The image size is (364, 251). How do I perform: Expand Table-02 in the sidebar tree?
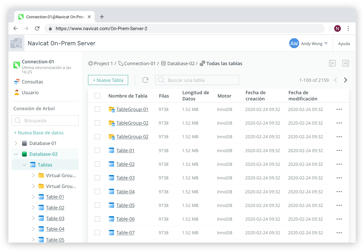[x=33, y=207]
